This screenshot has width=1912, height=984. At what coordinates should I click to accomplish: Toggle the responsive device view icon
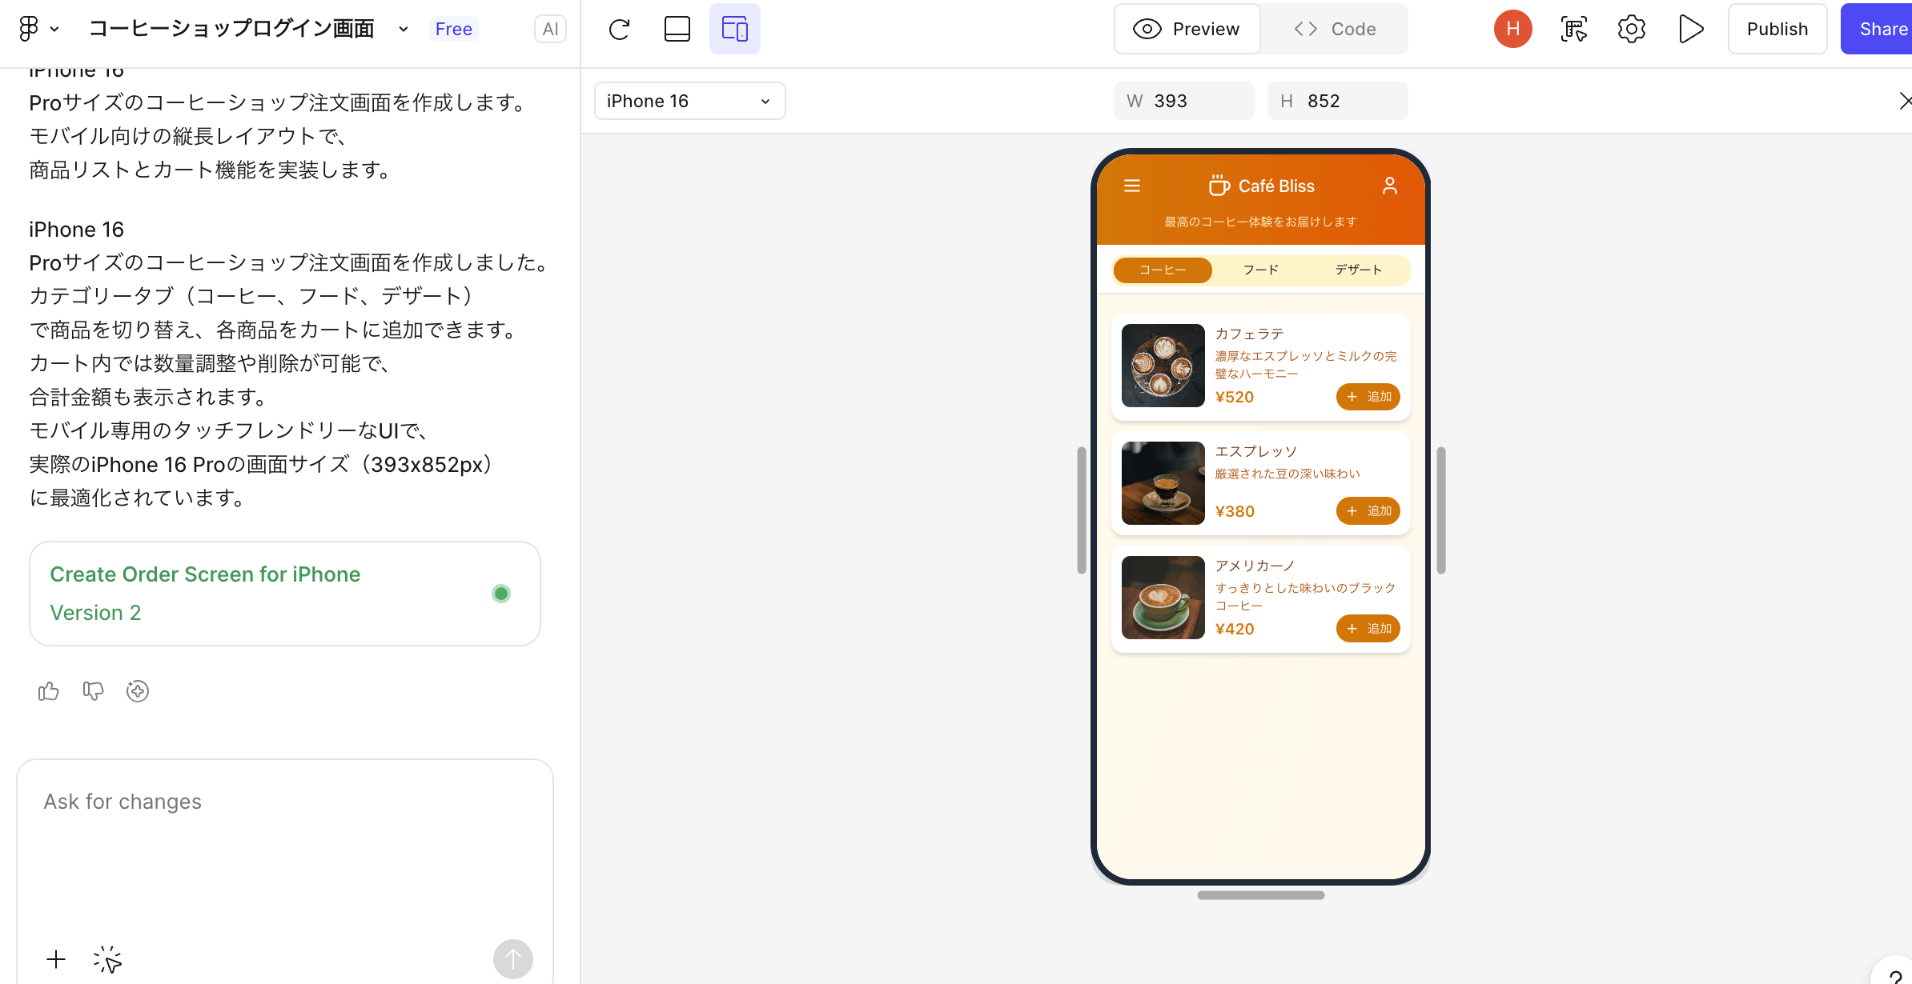tap(734, 29)
